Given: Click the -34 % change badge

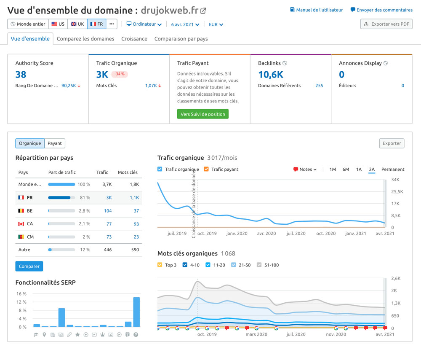Looking at the screenshot, I should [120, 74].
